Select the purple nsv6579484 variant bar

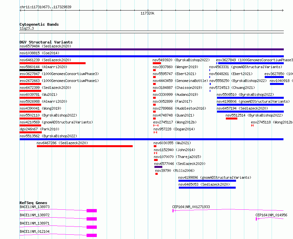(x=151, y=49)
